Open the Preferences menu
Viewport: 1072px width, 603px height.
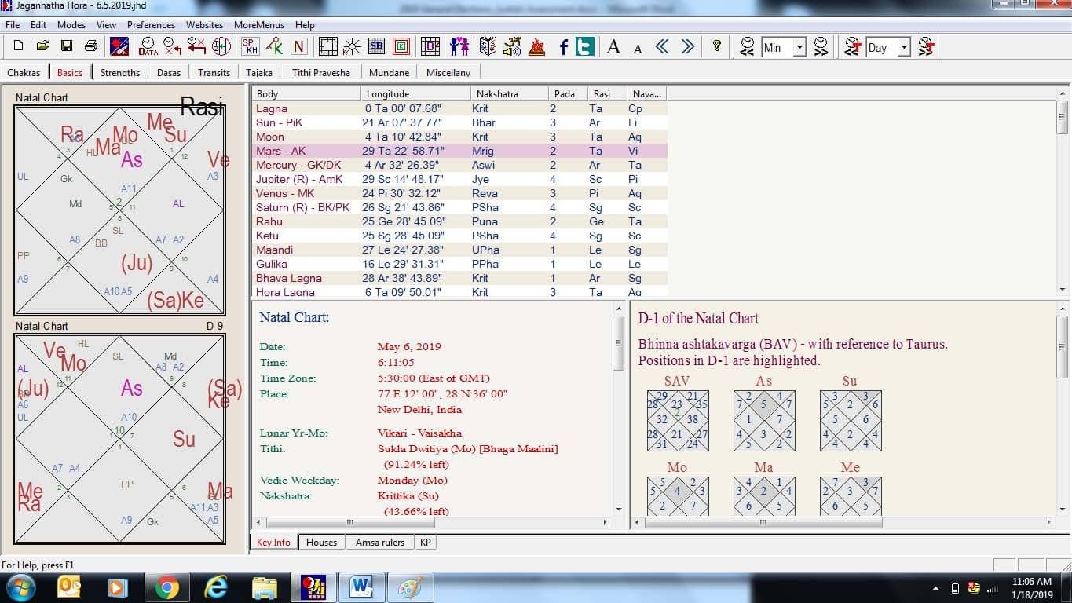[152, 25]
